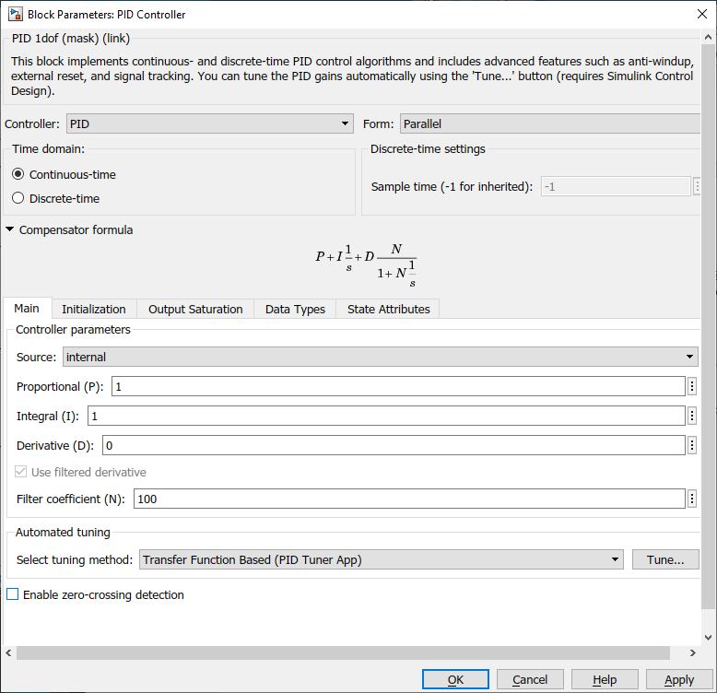Viewport: 717px width, 693px height.
Task: Open options menu beside Derivative (D) field
Action: (x=692, y=445)
